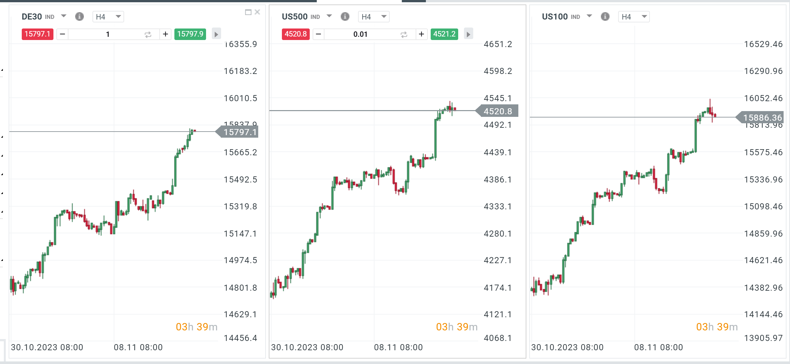Image resolution: width=790 pixels, height=364 pixels.
Task: Close the DE30 chart panel
Action: pos(257,12)
